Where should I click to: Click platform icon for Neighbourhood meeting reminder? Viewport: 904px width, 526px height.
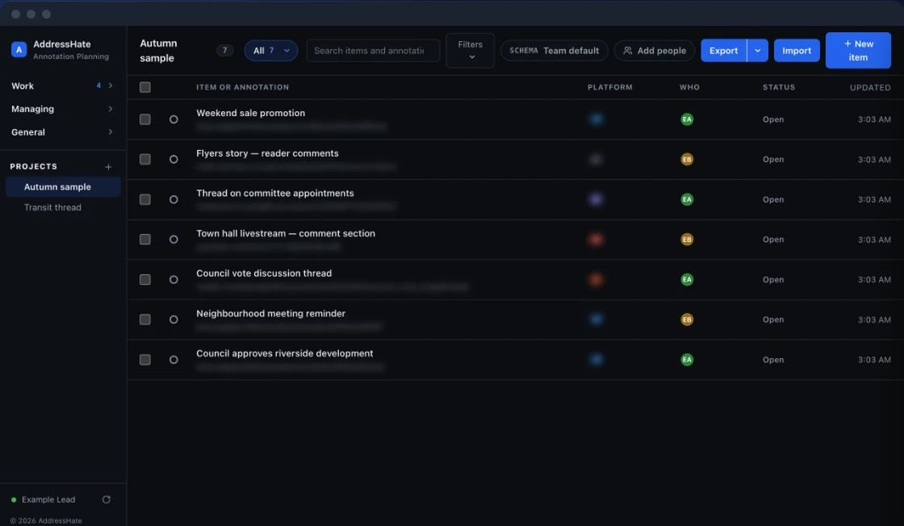pyautogui.click(x=596, y=319)
